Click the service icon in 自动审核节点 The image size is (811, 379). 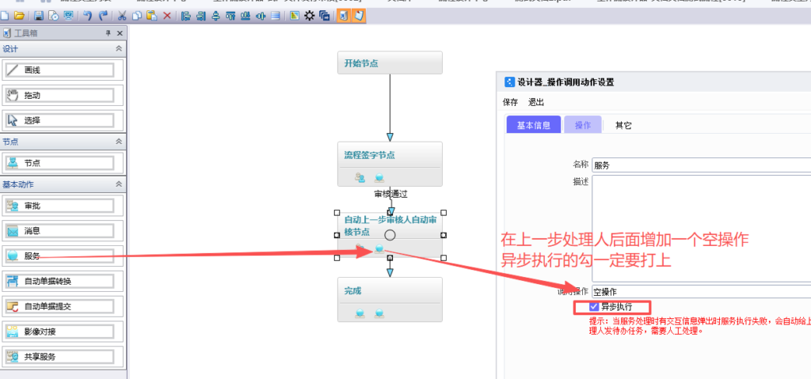[379, 248]
